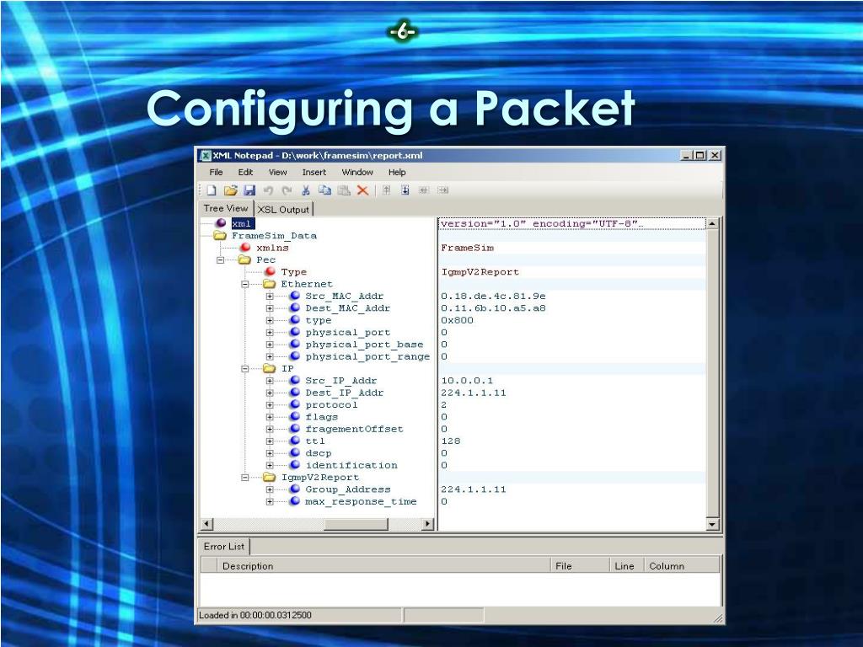
Task: Click the folder icon next to Ethernet
Action: pos(269,284)
